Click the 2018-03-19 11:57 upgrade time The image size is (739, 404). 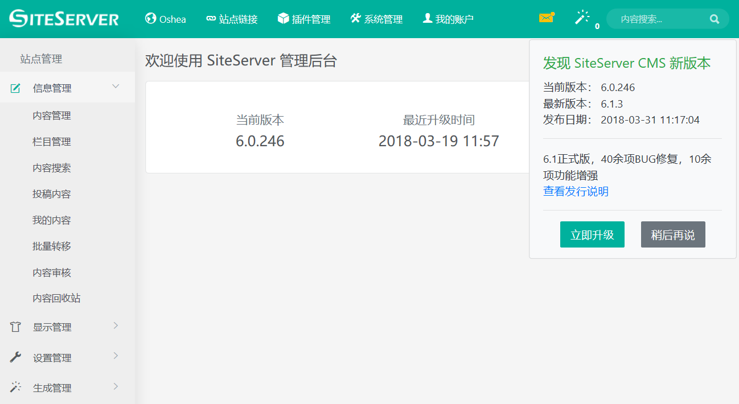[439, 141]
